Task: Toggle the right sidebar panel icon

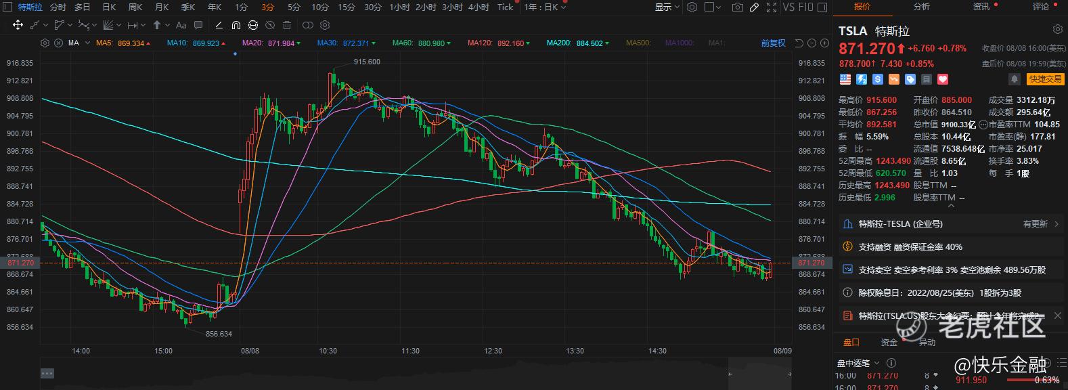Action: pos(822,7)
